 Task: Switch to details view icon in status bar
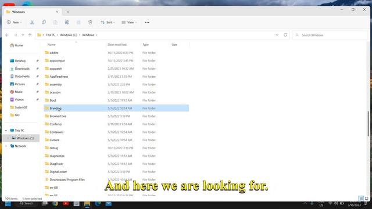point(361,199)
